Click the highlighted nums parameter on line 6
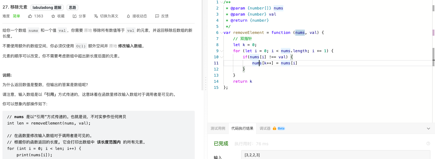This screenshot has height=159, width=435. coord(300,32)
